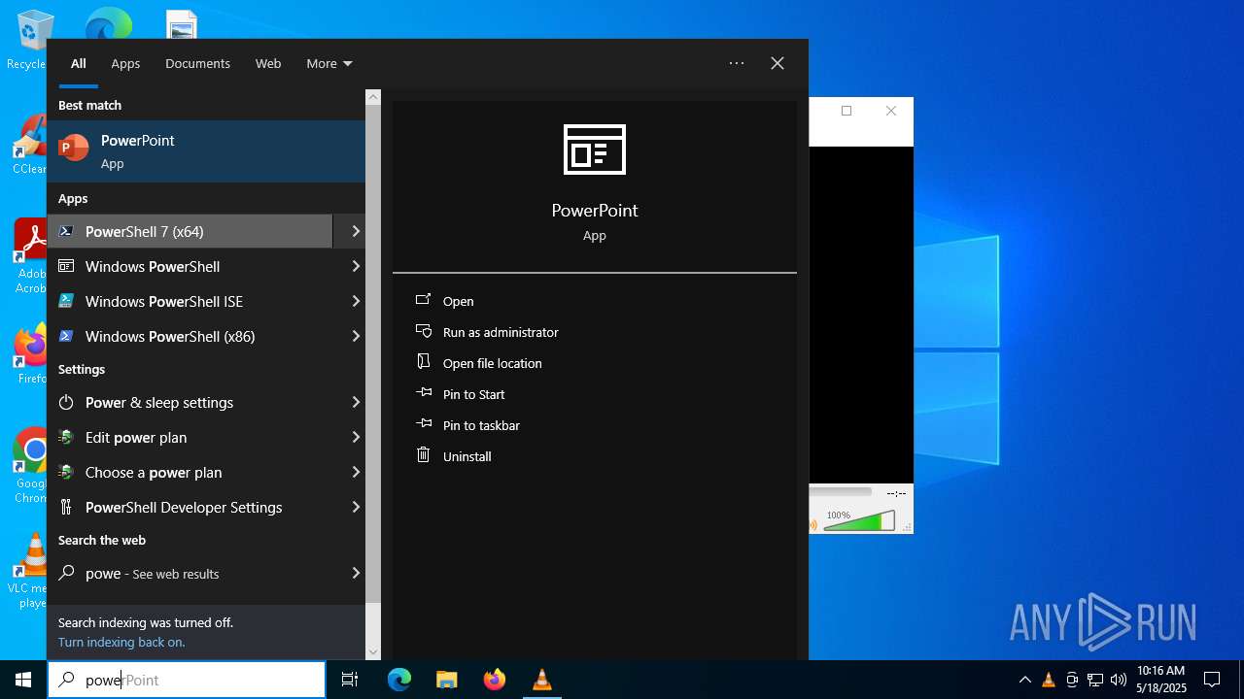1244x699 pixels.
Task: Click Windows PowerShell ISE icon
Action: (66, 301)
